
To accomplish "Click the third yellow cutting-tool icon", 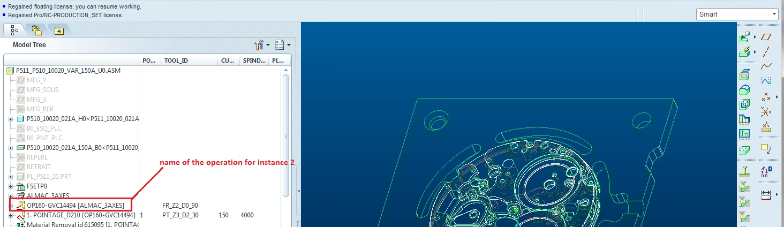I will [744, 202].
